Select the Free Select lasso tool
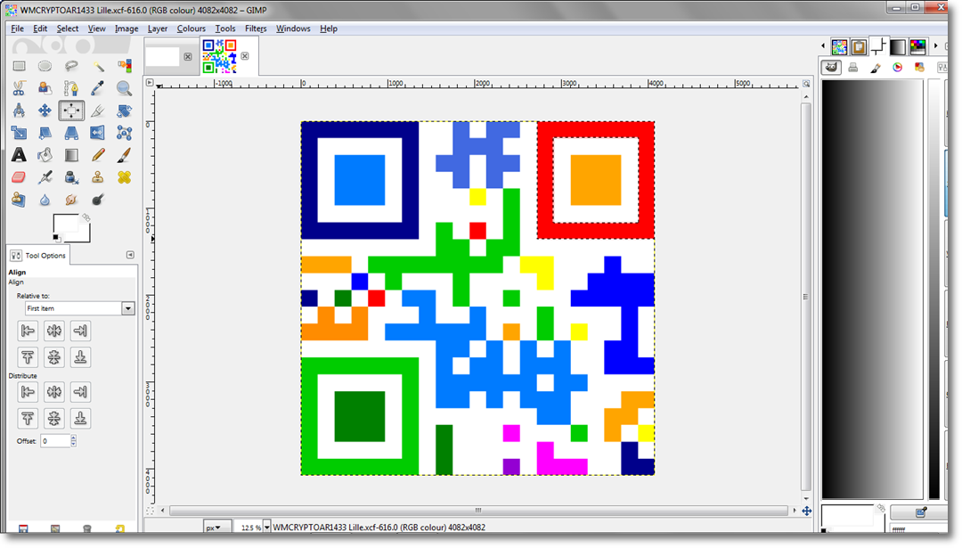Image resolution: width=962 pixels, height=548 pixels. pyautogui.click(x=71, y=66)
